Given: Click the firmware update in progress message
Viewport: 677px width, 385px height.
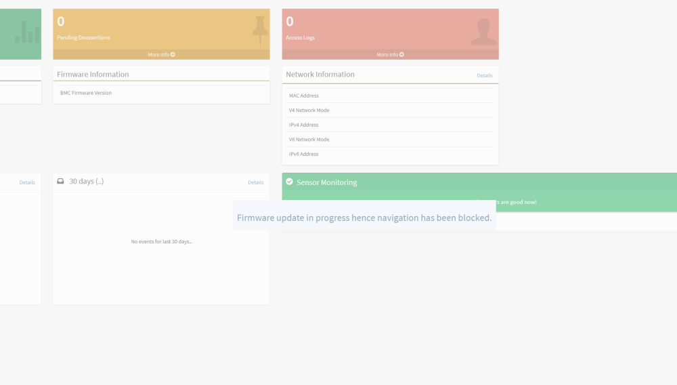Looking at the screenshot, I should pyautogui.click(x=364, y=218).
